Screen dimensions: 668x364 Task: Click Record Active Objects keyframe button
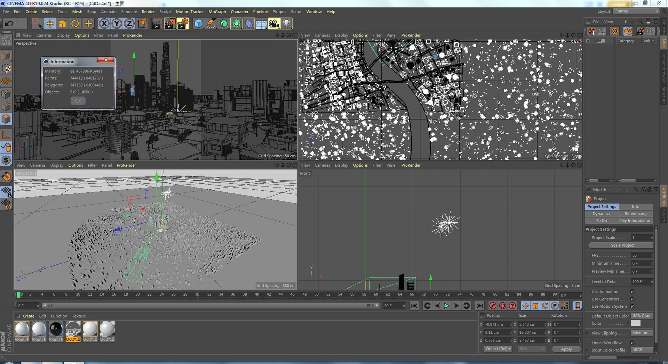[x=493, y=306]
